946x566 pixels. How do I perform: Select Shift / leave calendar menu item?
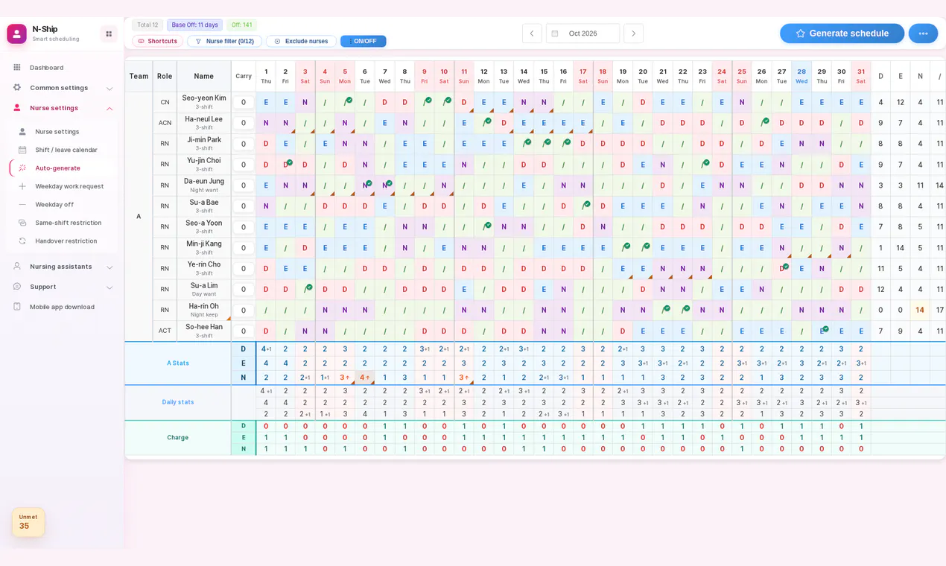pos(63,150)
